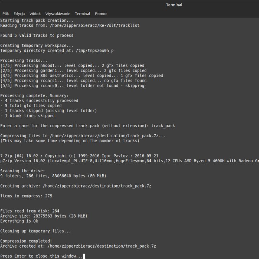
Task: Click the block cursor after 'close this window...'
Action: 84,256
